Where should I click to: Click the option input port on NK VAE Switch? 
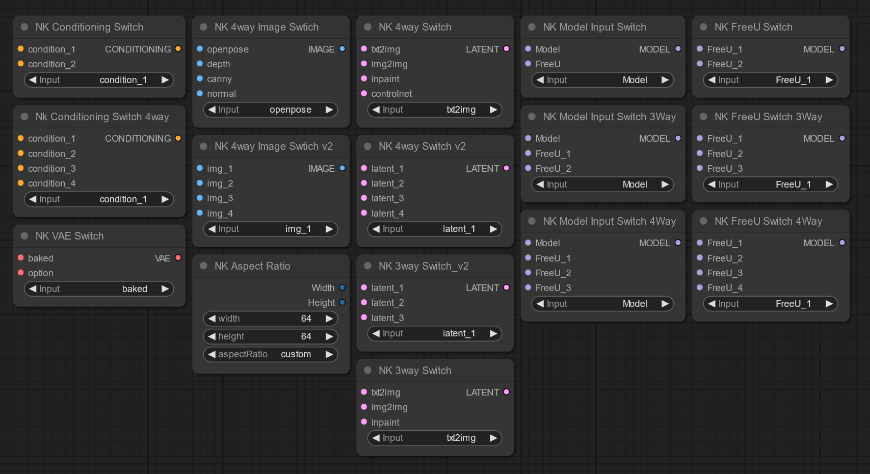[x=21, y=273]
